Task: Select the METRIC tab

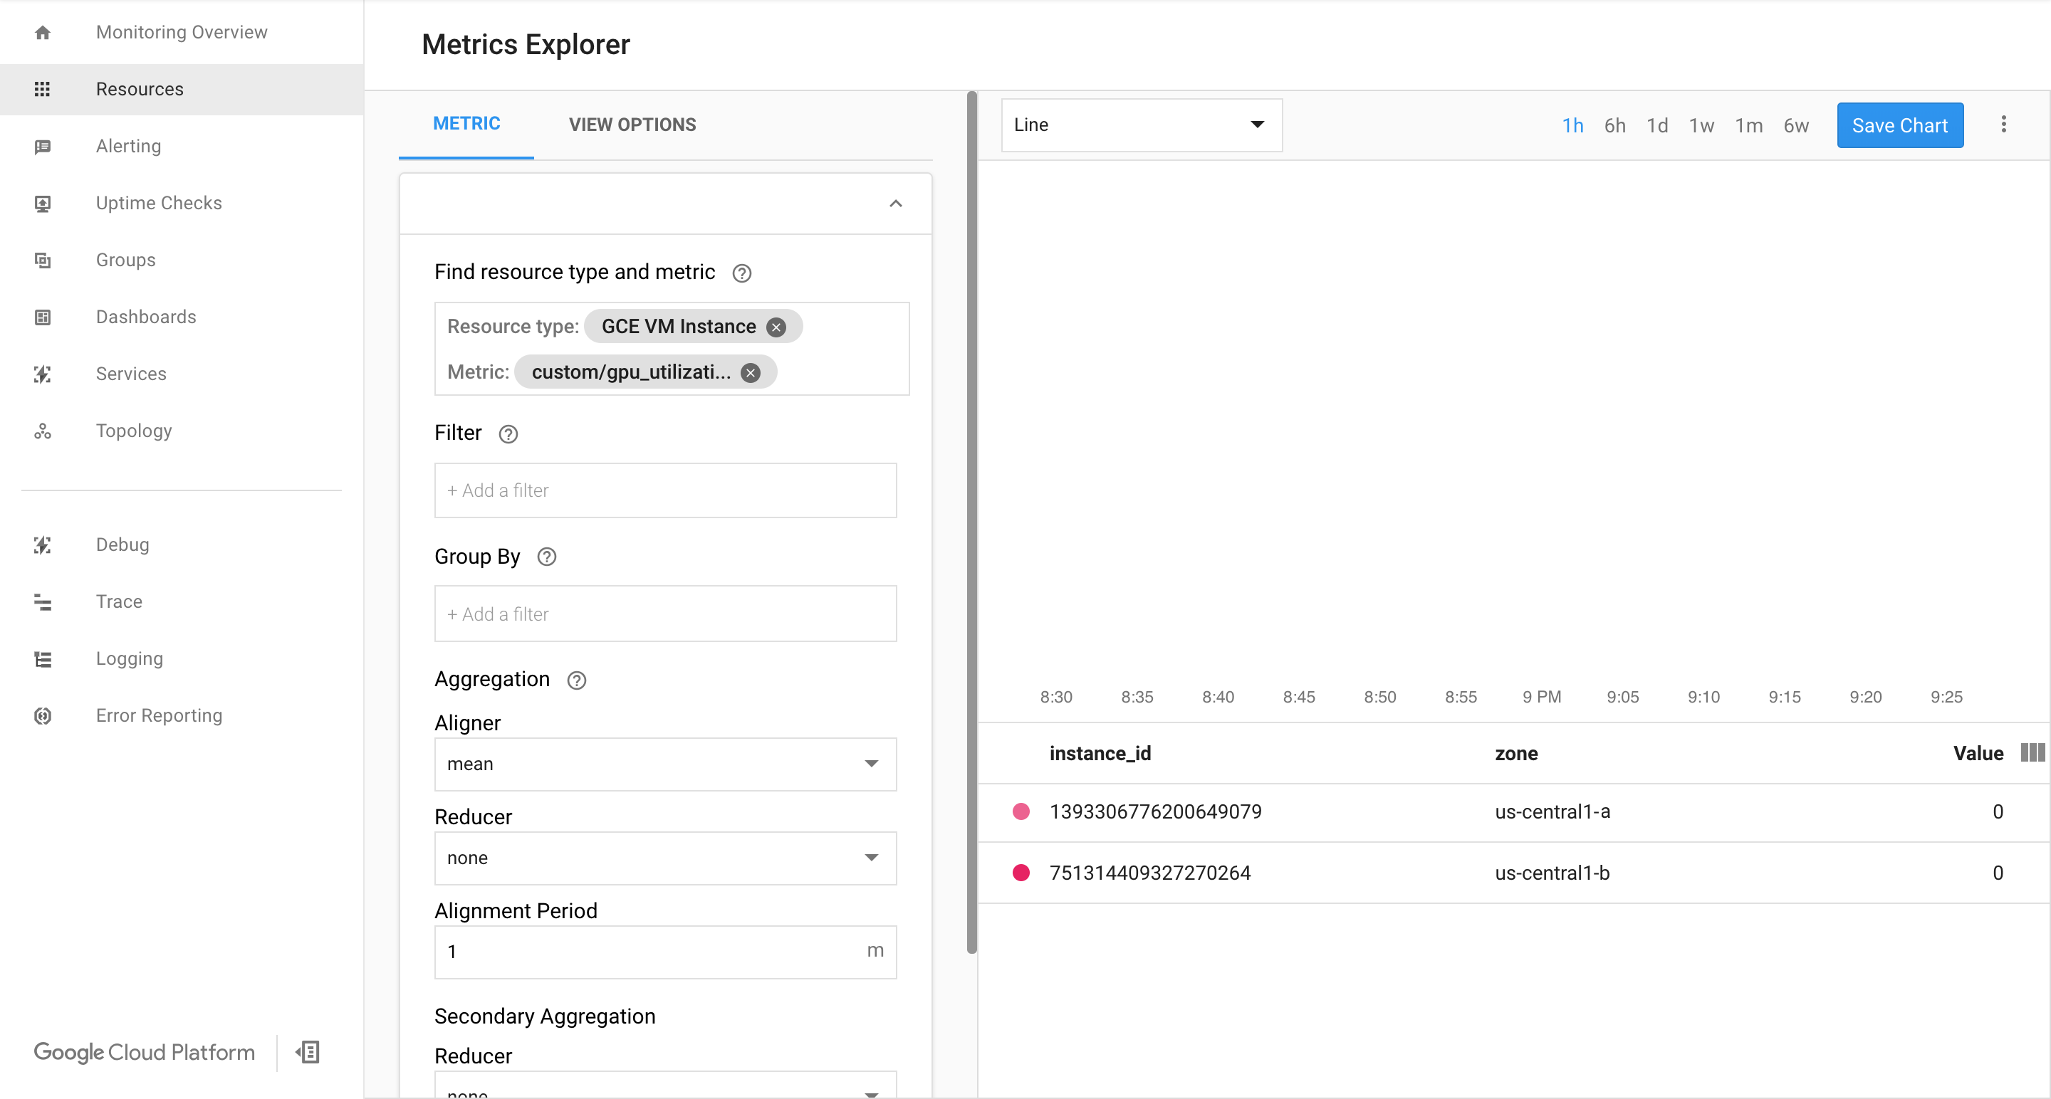Action: (x=465, y=125)
